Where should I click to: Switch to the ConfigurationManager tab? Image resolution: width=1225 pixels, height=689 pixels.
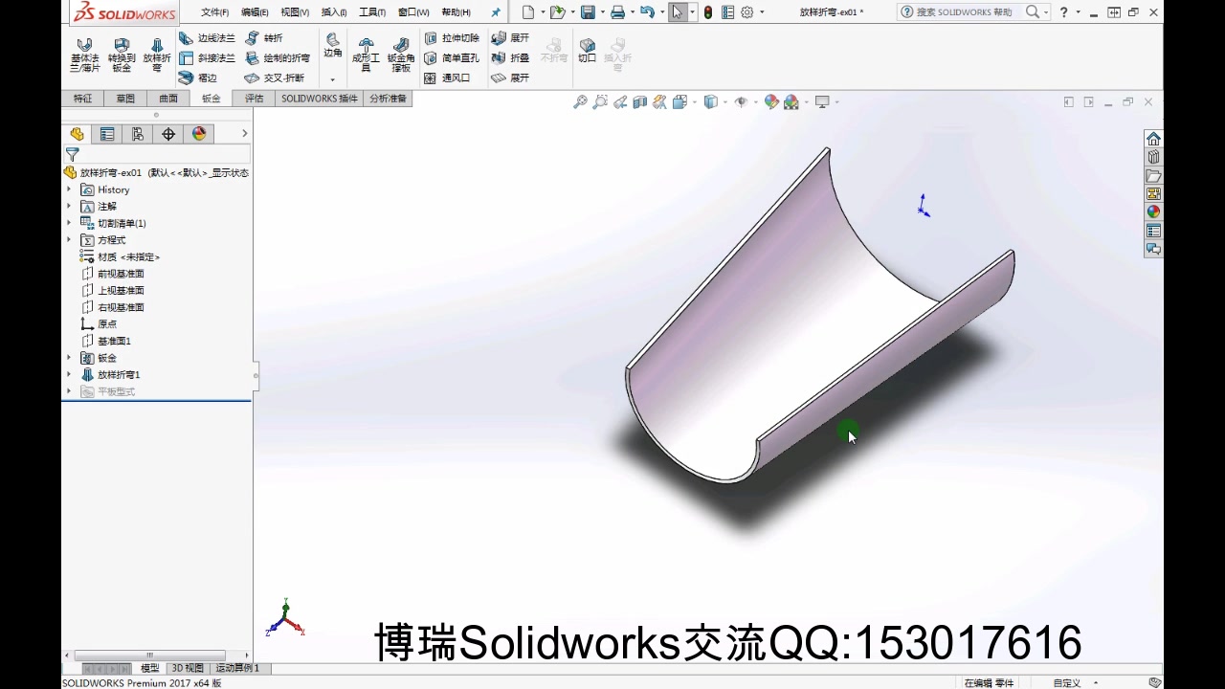point(138,134)
